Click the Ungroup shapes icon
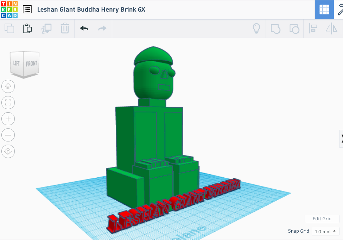The image size is (343, 240). 294,29
